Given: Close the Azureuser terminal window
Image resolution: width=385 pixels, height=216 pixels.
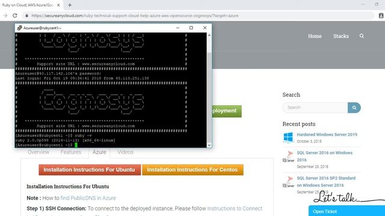Looking at the screenshot, I should click(x=205, y=28).
